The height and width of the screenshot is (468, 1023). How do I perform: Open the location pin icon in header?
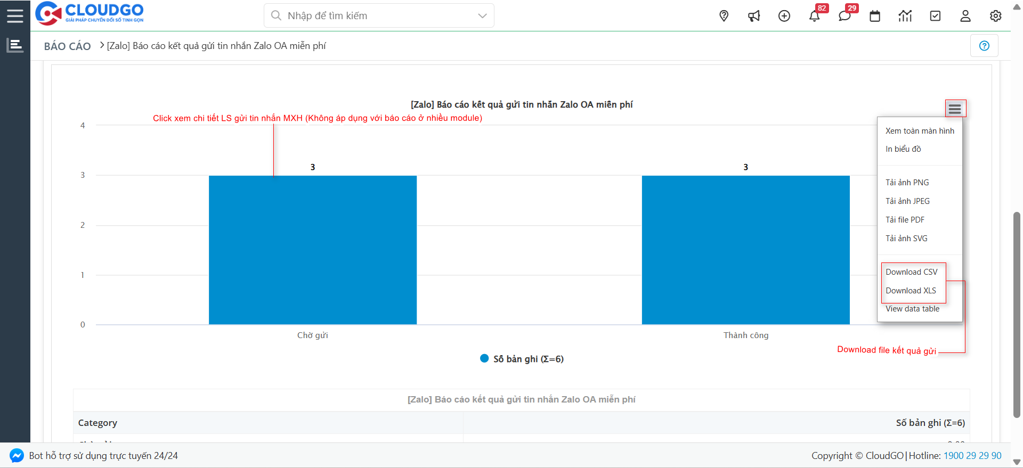coord(724,16)
